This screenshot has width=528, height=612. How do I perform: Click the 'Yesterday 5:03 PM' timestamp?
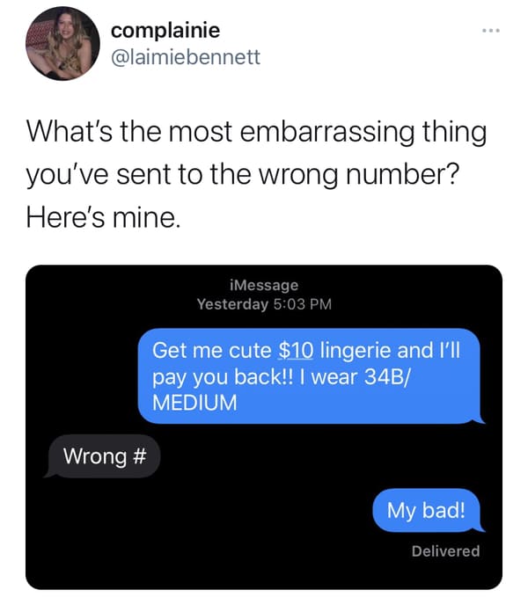pyautogui.click(x=264, y=304)
